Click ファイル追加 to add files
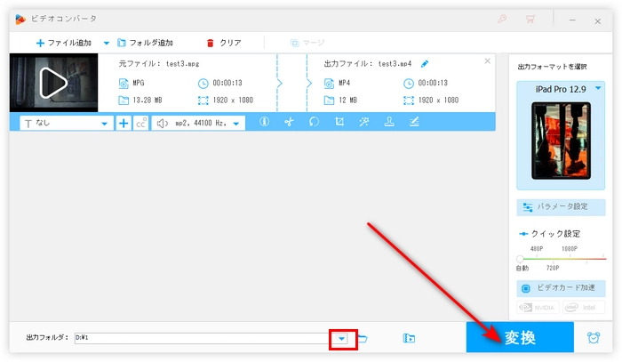 (67, 43)
